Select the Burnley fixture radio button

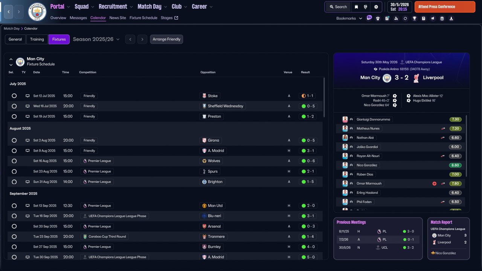(14, 247)
